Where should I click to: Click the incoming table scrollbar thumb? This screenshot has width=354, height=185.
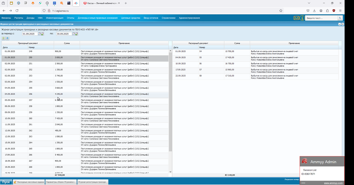pyautogui.click(x=170, y=102)
